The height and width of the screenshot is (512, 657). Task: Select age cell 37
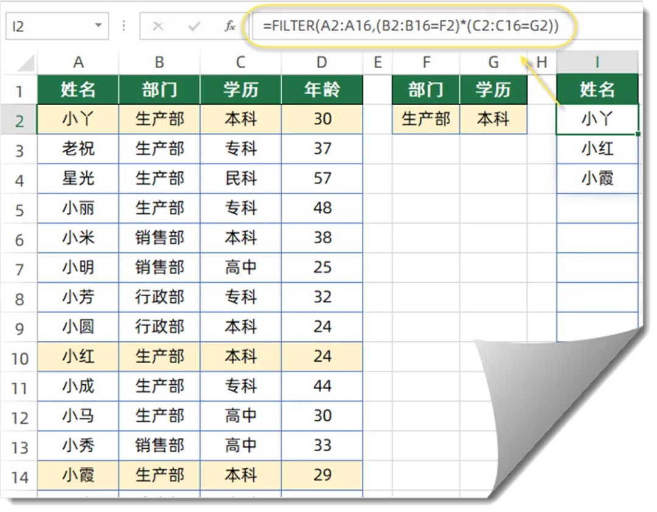tap(322, 149)
